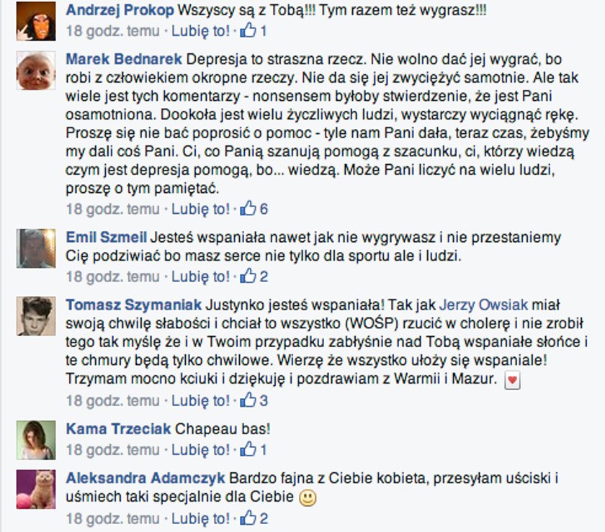Viewport: 605px width, 532px height.
Task: Follow the Jerzy Owsiak mention link
Action: coord(483,305)
